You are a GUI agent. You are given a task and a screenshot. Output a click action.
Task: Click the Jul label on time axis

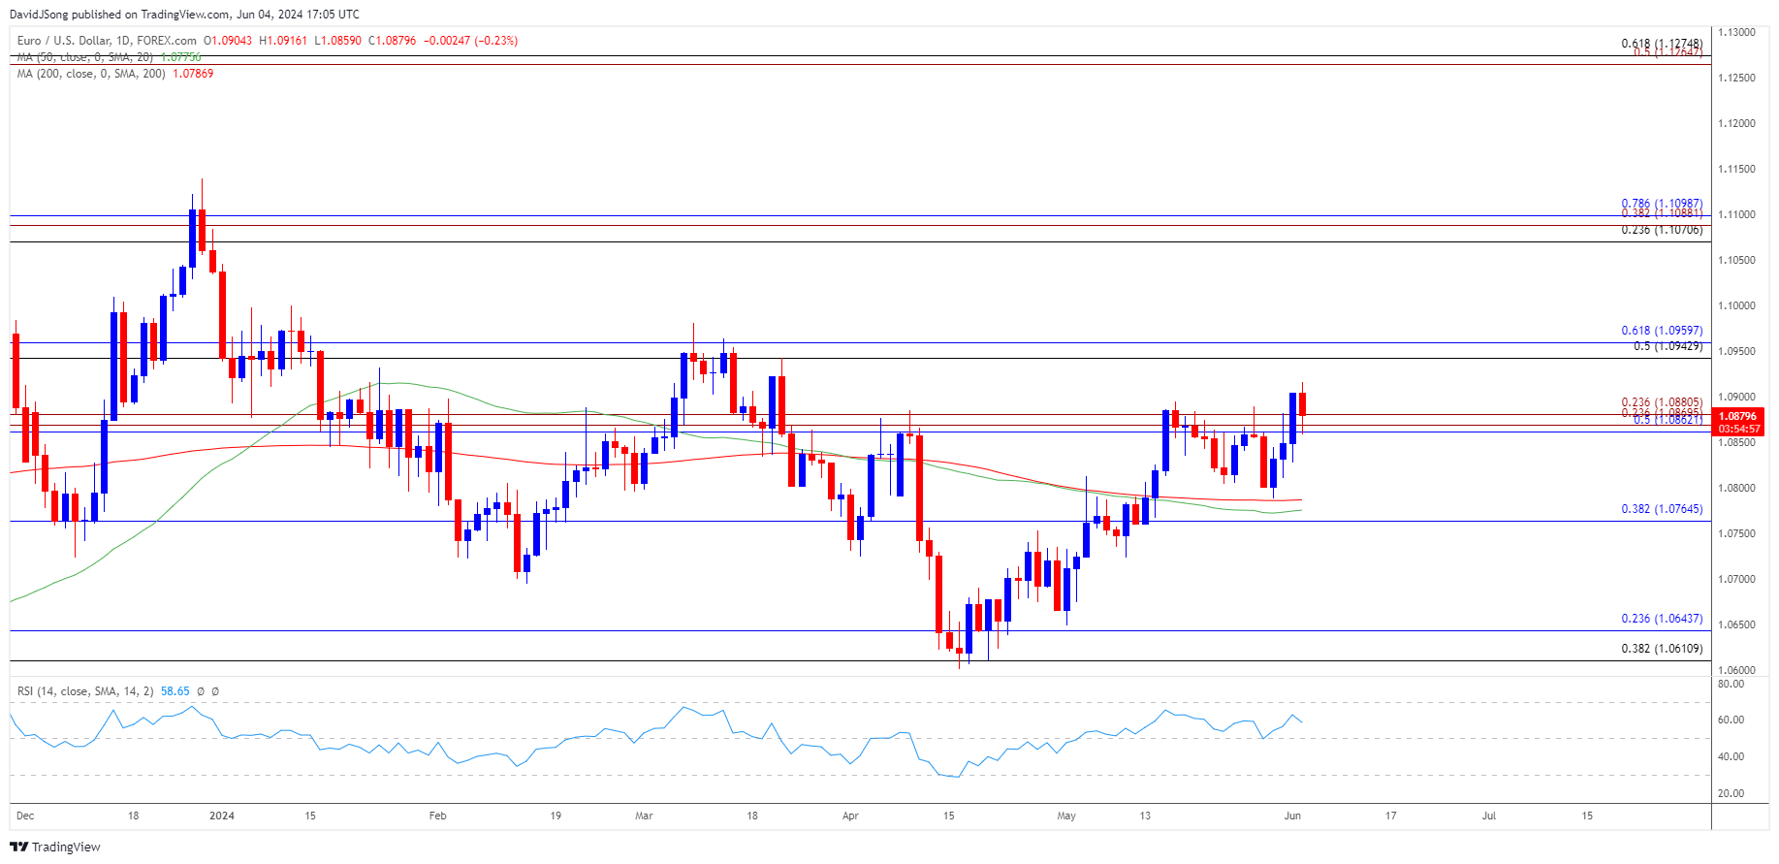point(1489,816)
